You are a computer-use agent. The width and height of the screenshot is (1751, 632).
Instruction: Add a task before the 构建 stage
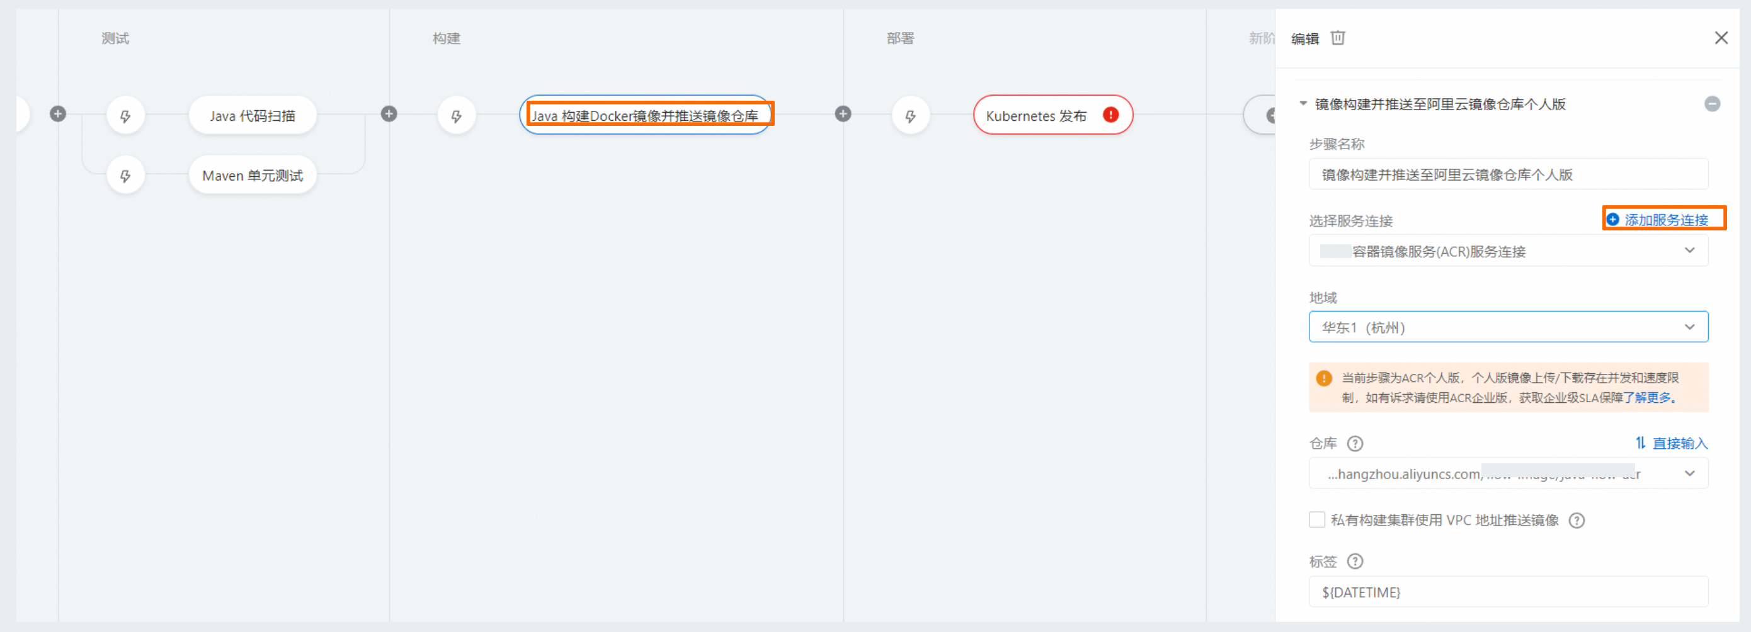tap(389, 113)
